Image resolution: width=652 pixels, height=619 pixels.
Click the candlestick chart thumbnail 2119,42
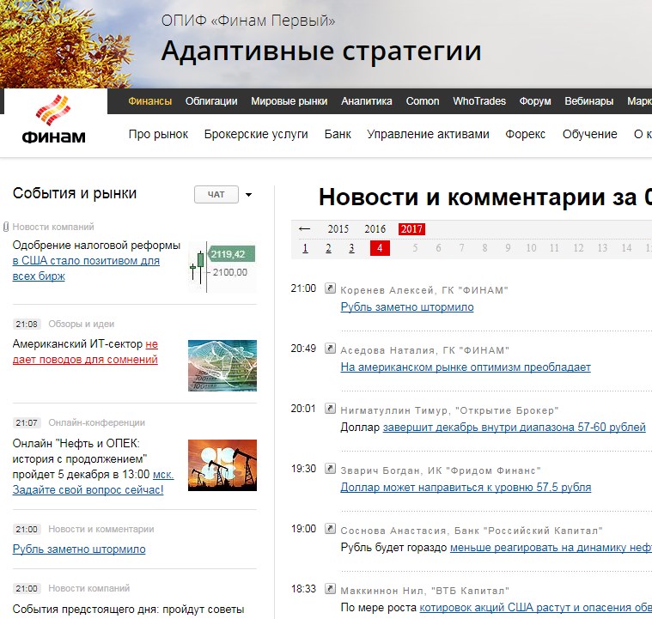coord(222,267)
